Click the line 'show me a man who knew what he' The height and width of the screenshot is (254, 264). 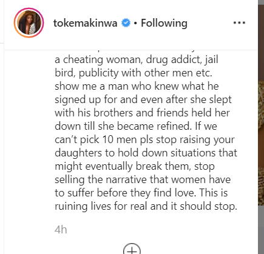(137, 86)
